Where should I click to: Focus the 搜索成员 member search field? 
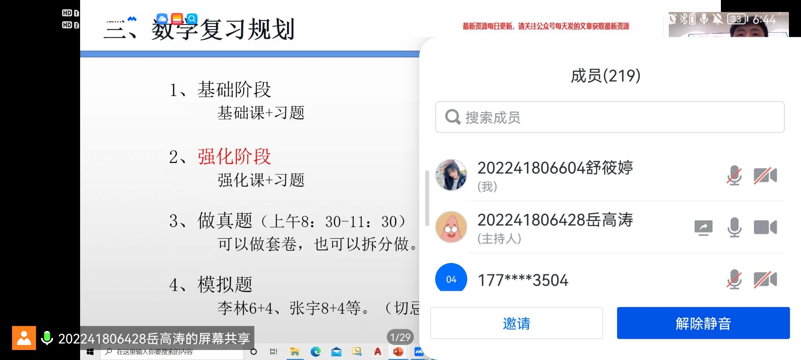pyautogui.click(x=610, y=117)
